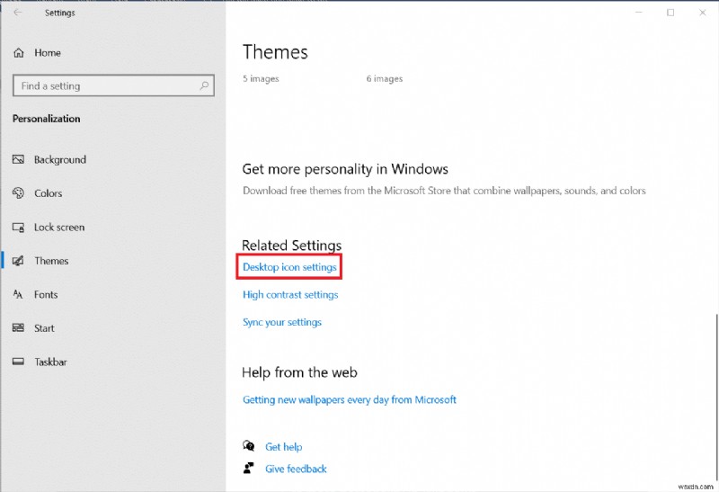Click the Background picture icon
This screenshot has height=492, width=719.
point(18,160)
